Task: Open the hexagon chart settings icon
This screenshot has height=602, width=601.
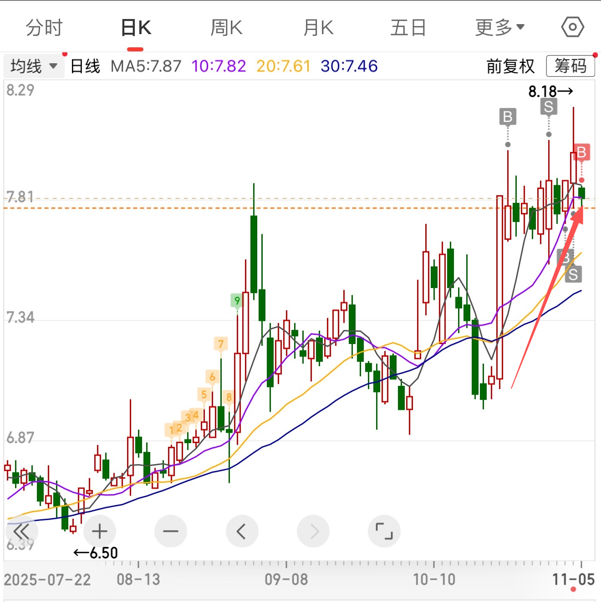Action: [572, 27]
